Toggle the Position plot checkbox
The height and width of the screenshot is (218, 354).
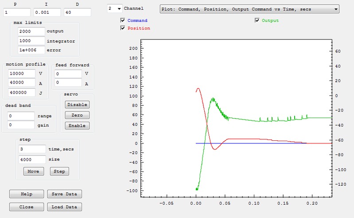pyautogui.click(x=123, y=28)
